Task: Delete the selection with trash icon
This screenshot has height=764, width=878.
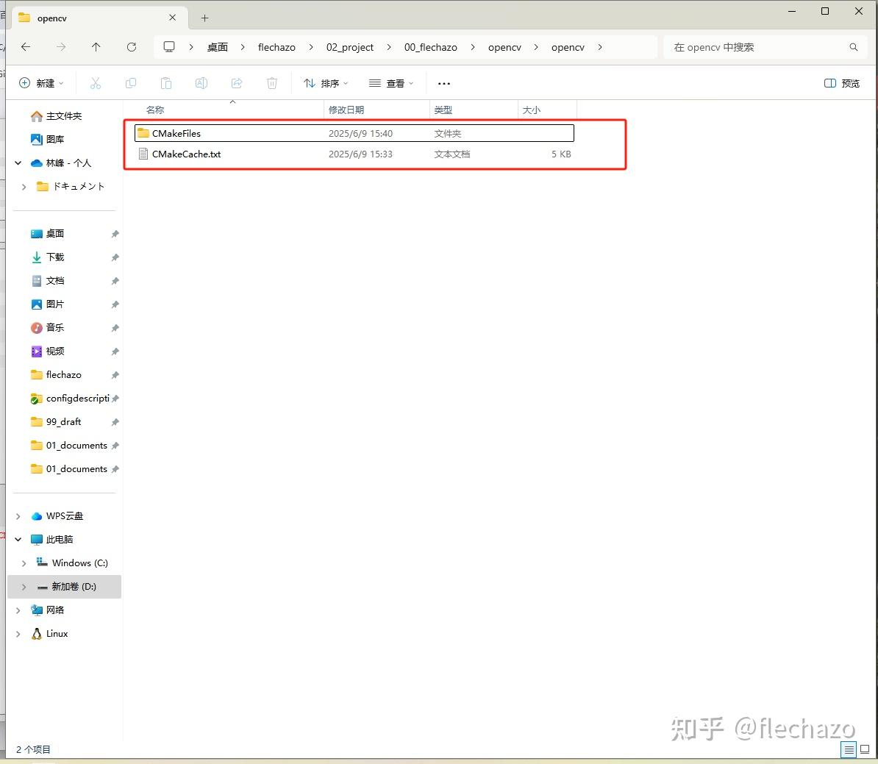Action: 272,83
